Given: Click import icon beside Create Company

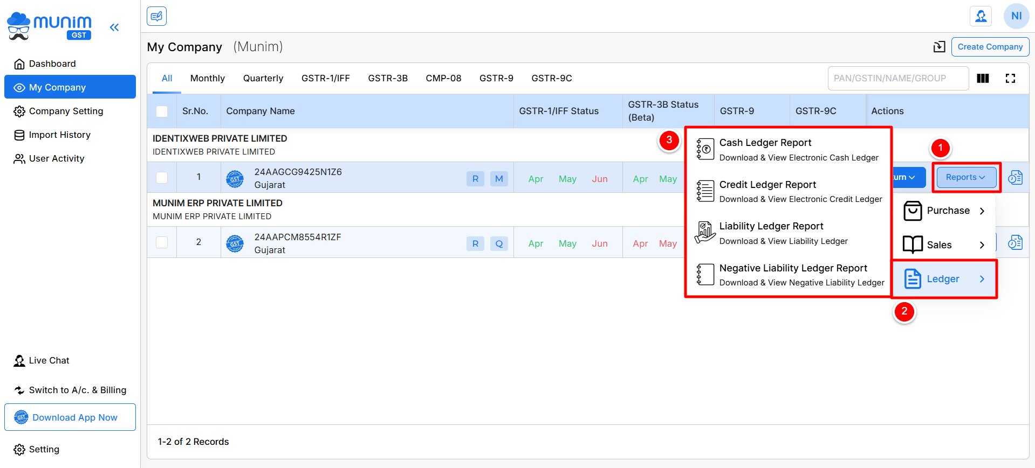Looking at the screenshot, I should (939, 47).
